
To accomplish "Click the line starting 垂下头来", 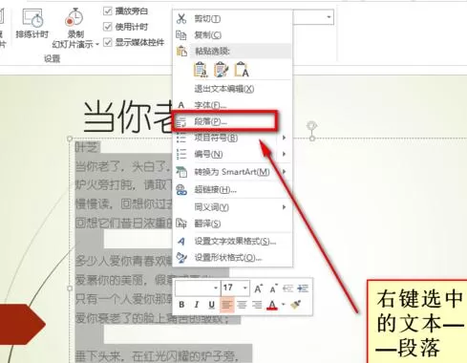I will pos(157,356).
